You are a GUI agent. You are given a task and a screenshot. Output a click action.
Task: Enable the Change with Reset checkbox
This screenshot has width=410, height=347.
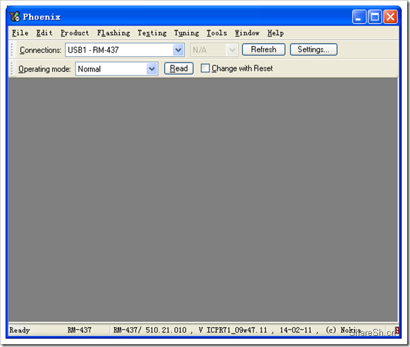point(205,68)
